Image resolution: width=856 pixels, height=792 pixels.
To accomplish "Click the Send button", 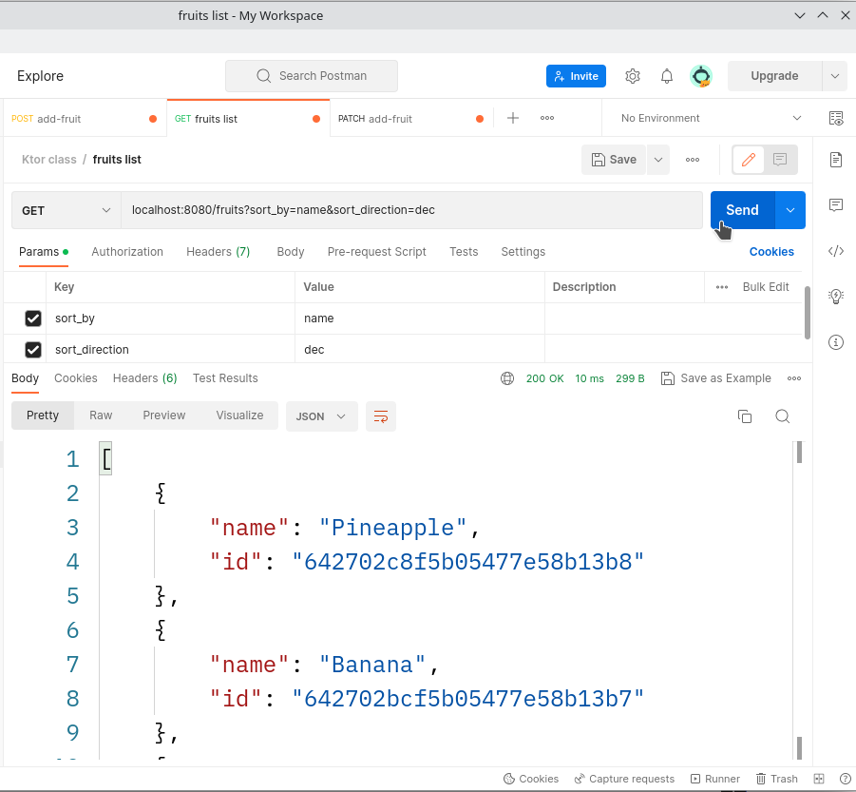I will [x=742, y=210].
